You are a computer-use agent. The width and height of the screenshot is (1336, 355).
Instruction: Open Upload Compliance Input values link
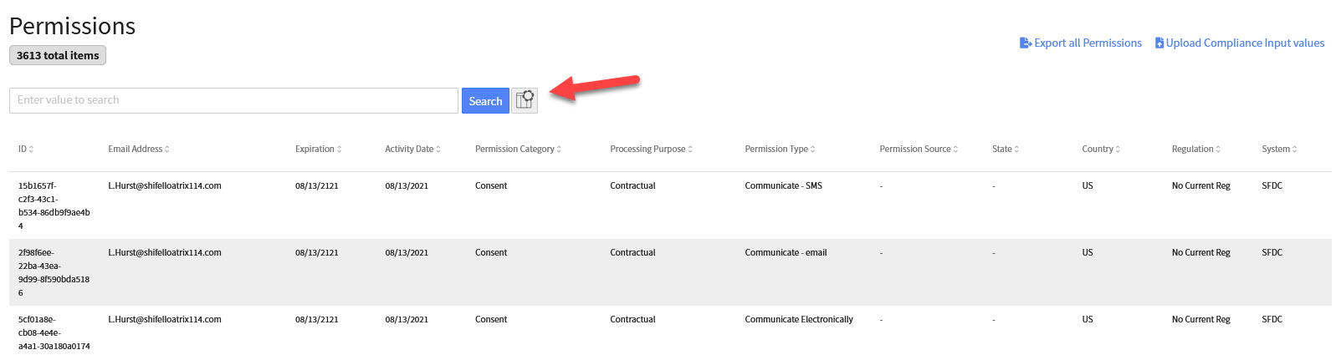[1245, 43]
